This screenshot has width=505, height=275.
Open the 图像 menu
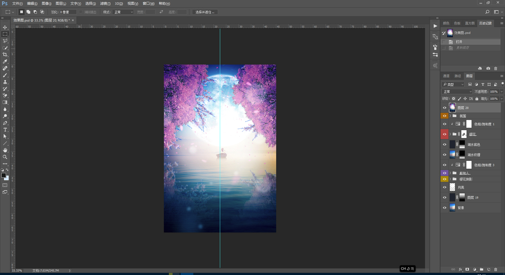tap(46, 4)
